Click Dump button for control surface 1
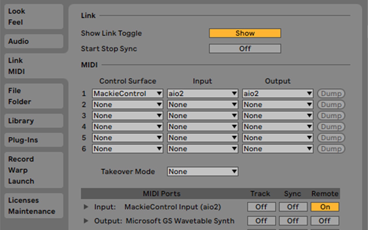 pyautogui.click(x=331, y=94)
